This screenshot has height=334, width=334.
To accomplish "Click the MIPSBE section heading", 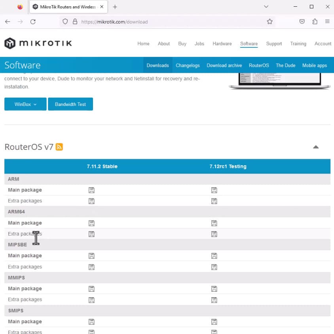I will point(17,245).
